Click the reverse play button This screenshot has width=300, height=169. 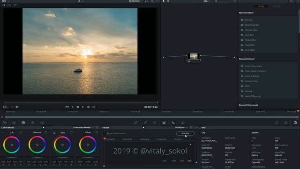tap(72, 107)
